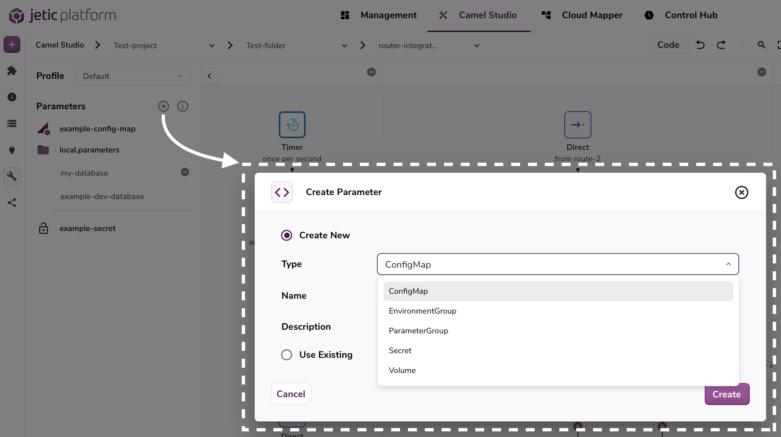Screen dimensions: 781x437
Task: Click the Cancel button
Action: click(291, 394)
